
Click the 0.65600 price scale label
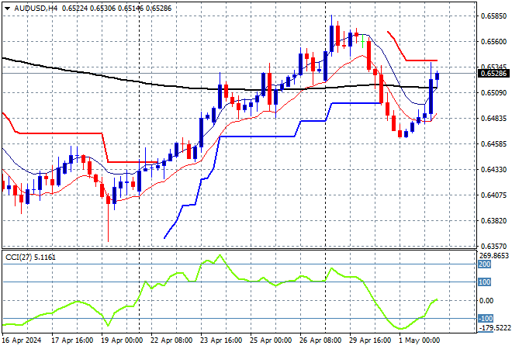pos(493,41)
